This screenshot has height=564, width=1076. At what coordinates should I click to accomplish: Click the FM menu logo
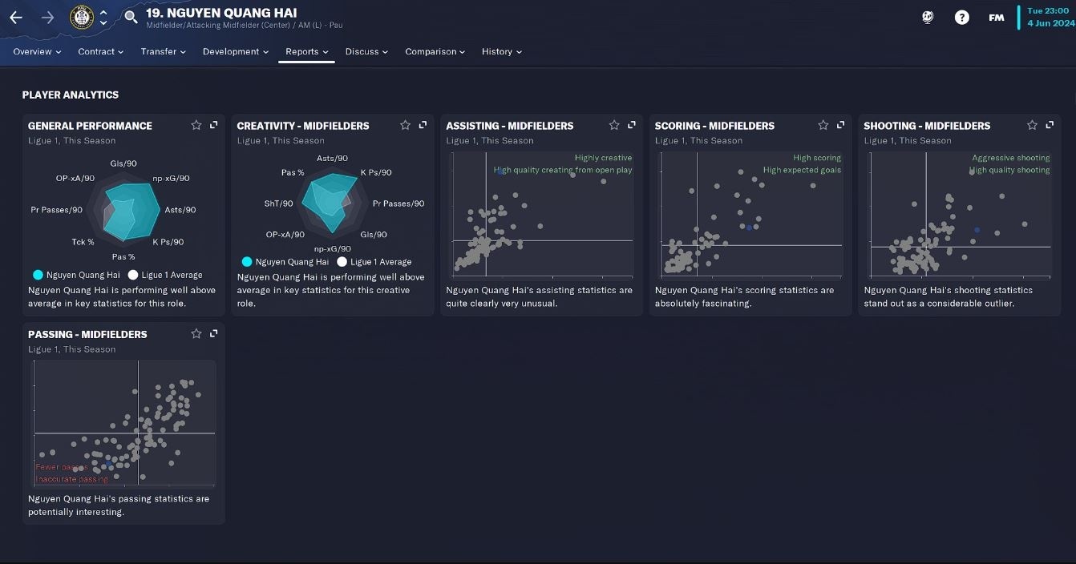[x=996, y=17]
